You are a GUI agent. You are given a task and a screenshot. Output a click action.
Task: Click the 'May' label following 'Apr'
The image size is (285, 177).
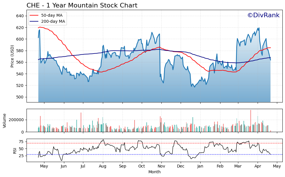point(277,166)
